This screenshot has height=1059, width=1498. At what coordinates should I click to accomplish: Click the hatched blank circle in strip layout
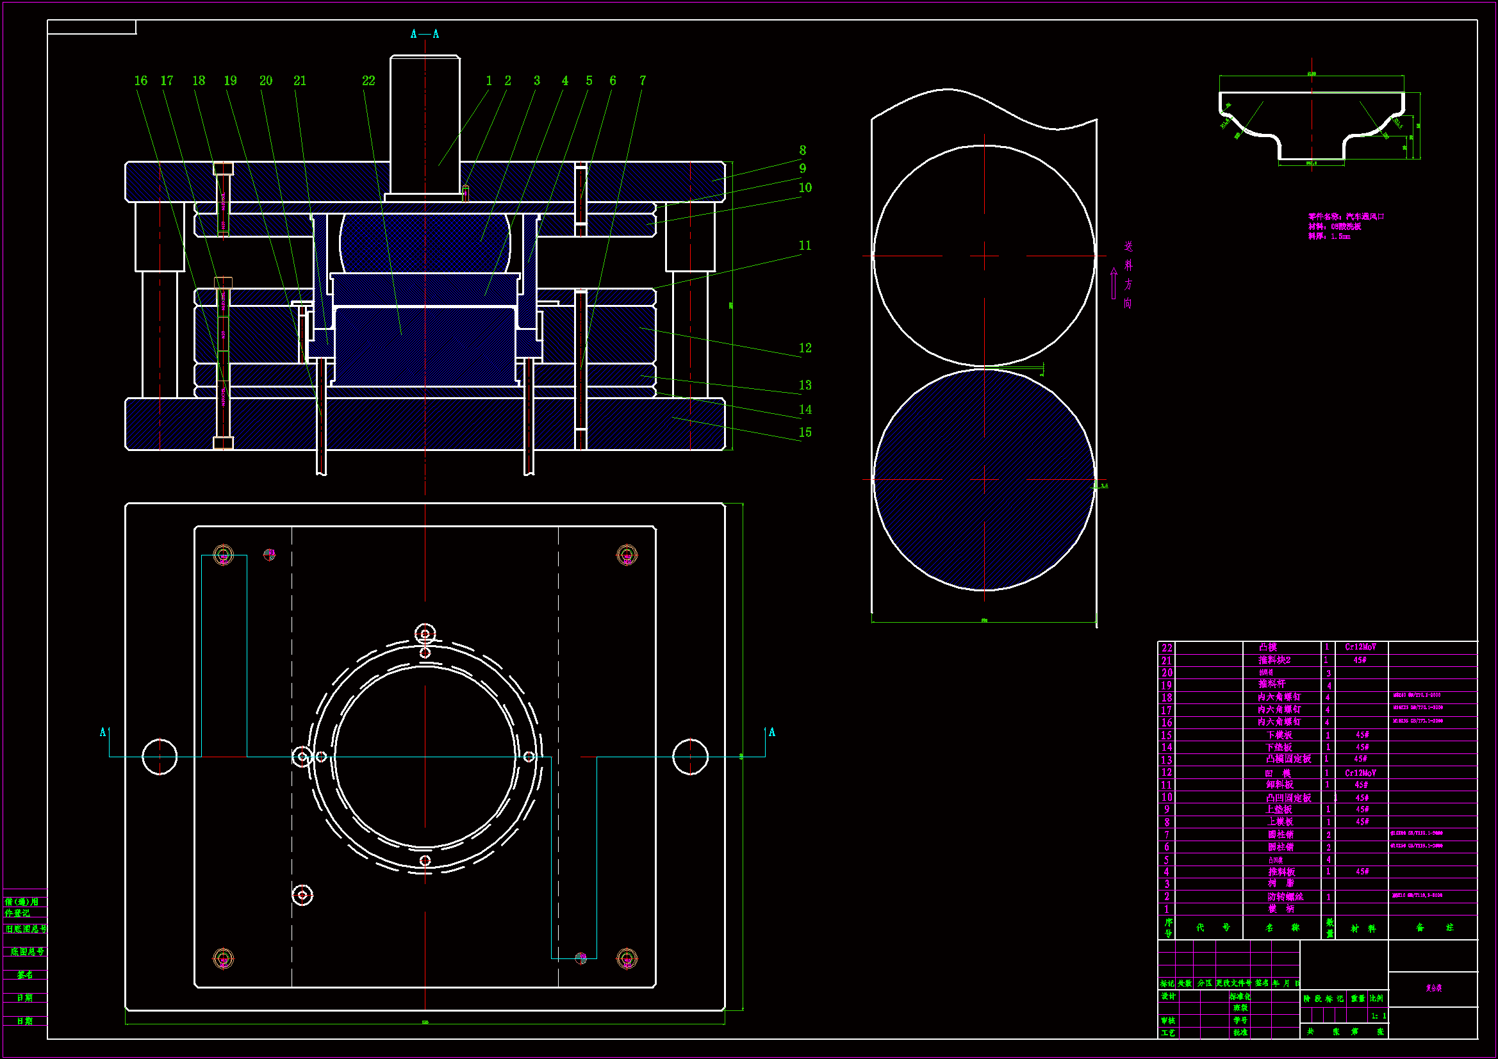[984, 480]
